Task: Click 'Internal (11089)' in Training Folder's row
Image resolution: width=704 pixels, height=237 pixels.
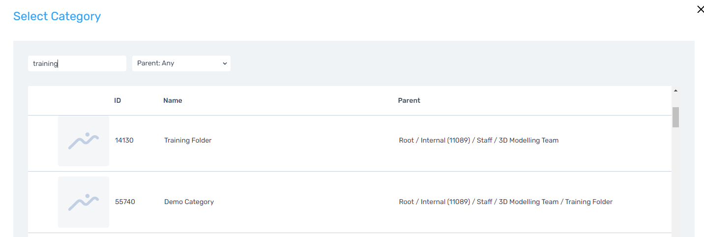Action: coord(445,141)
